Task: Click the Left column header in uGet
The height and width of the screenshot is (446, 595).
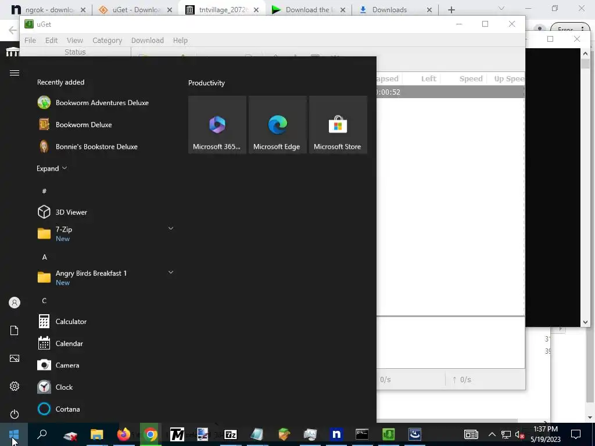Action: [428, 78]
